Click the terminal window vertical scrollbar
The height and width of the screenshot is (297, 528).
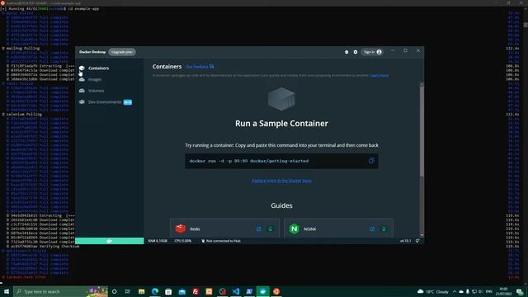[526, 26]
